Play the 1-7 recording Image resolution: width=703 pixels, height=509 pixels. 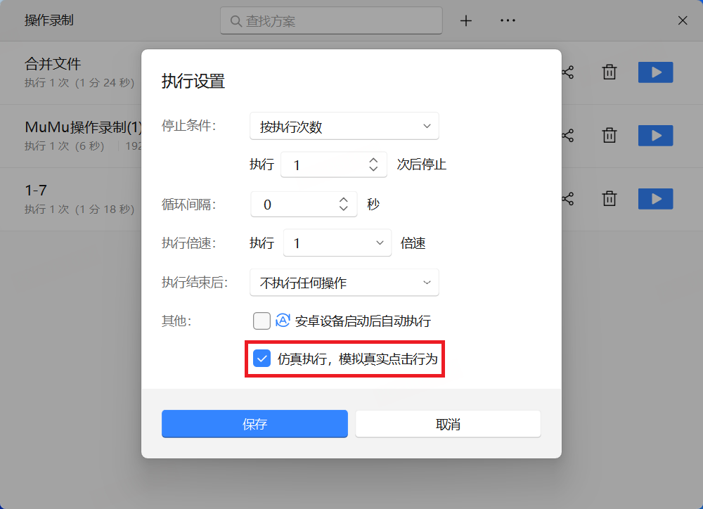point(655,199)
